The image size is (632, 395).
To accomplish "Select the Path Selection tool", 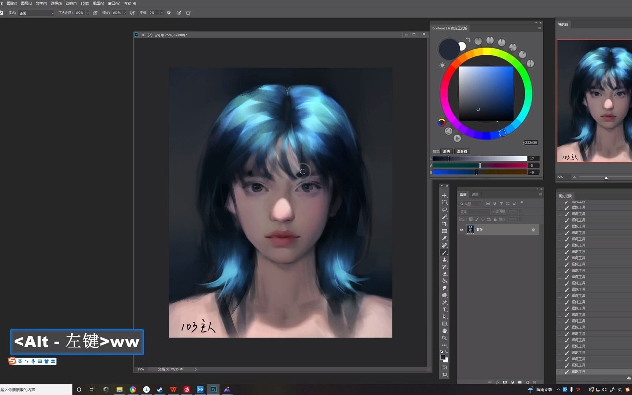I will click(x=444, y=317).
